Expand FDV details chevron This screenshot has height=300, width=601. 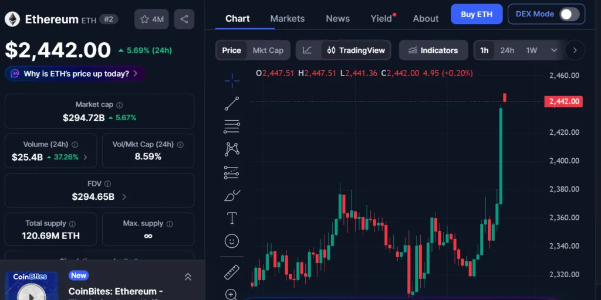(x=124, y=197)
